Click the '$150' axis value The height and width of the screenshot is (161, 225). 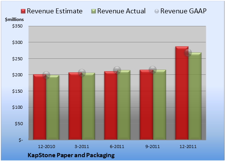tap(17, 91)
